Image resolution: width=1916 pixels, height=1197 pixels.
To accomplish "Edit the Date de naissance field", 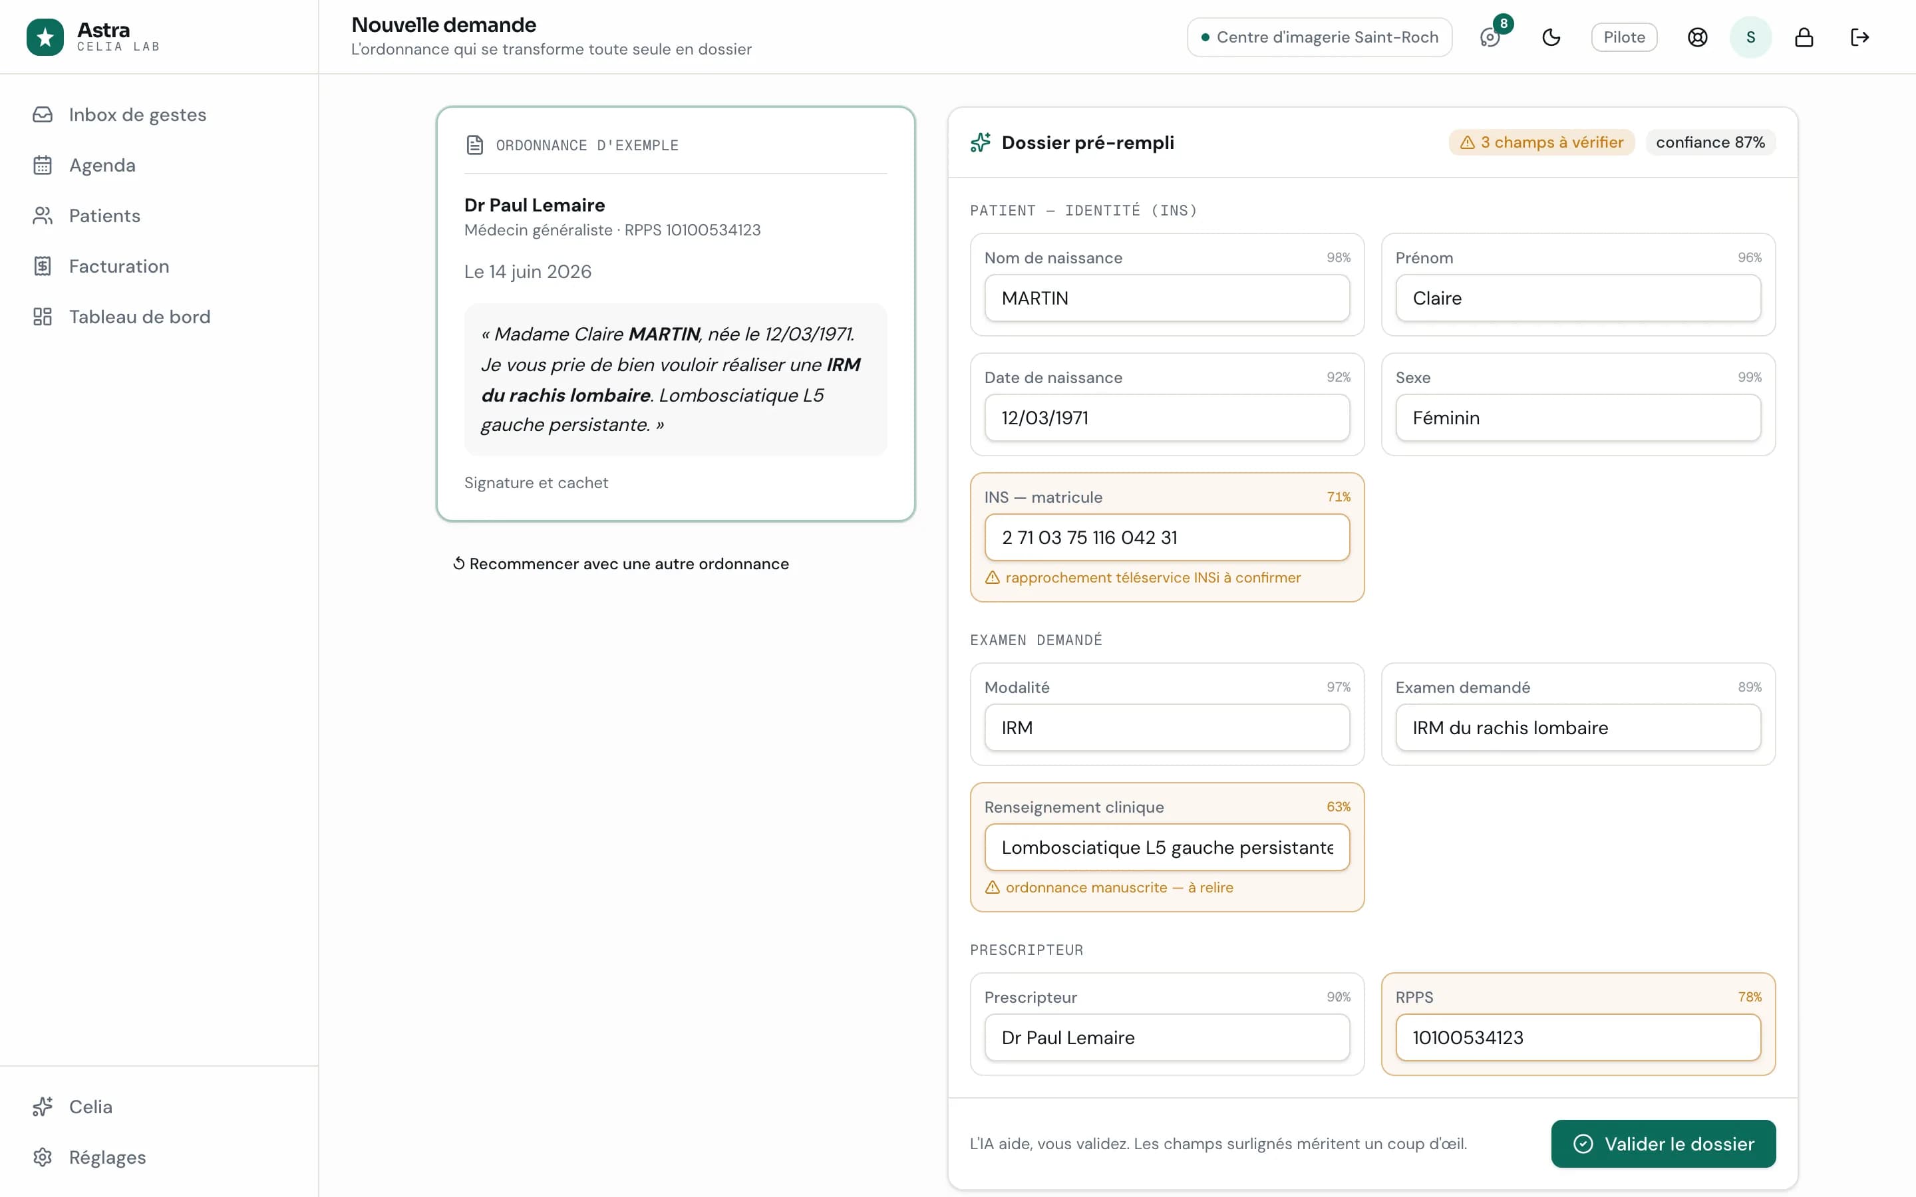I will (x=1167, y=417).
